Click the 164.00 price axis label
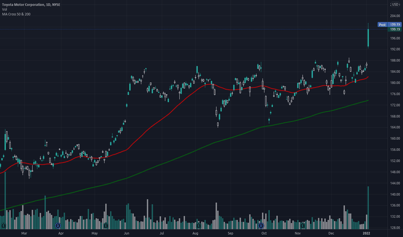The image size is (403, 237). coord(395,128)
